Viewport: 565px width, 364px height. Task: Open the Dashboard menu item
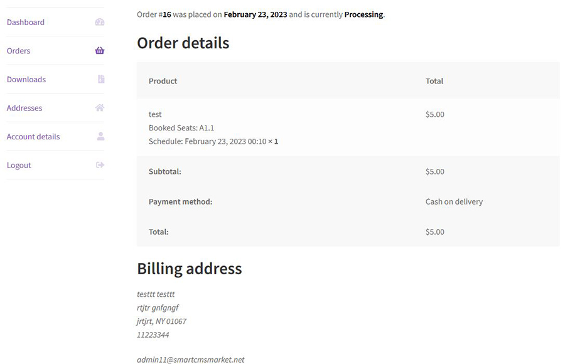click(26, 22)
